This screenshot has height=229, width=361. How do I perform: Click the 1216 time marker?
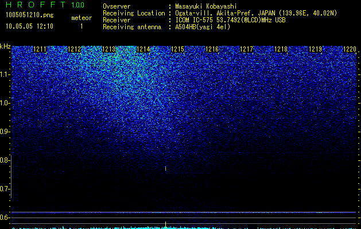[x=212, y=49]
